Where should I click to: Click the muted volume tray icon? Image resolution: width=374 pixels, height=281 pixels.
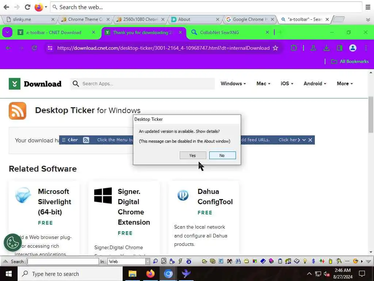(327, 274)
